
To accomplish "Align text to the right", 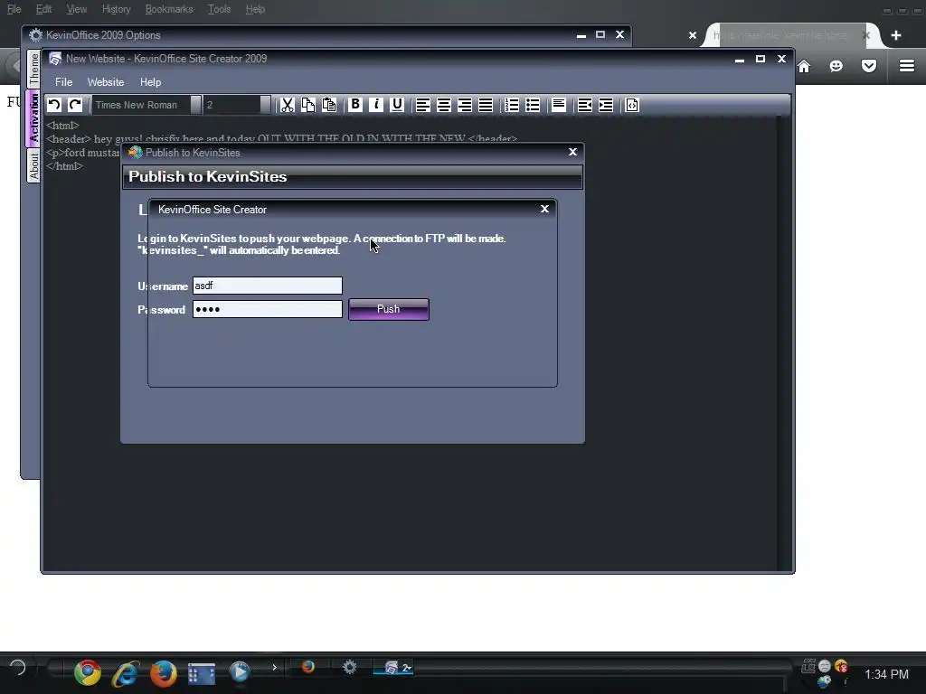I will click(x=465, y=105).
